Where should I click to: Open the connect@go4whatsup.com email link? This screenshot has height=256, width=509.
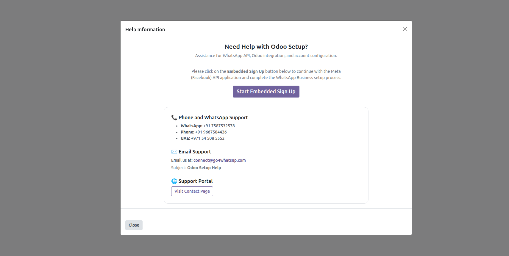[219, 160]
